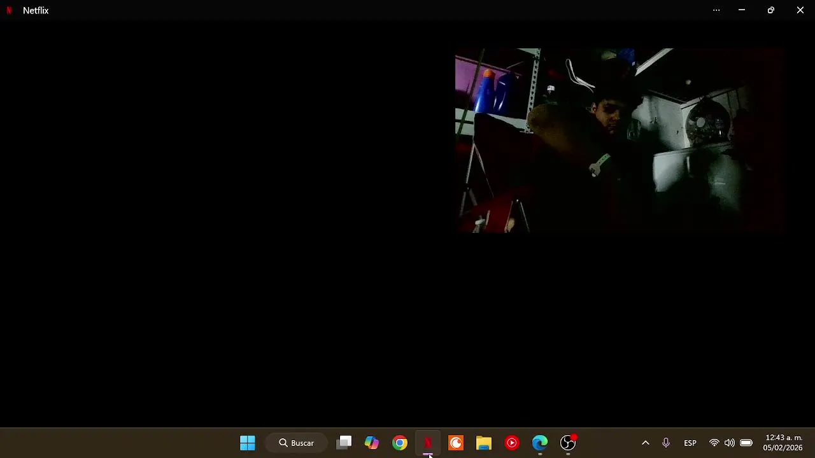The image size is (815, 458).
Task: Open Google Chrome from the taskbar
Action: [400, 443]
